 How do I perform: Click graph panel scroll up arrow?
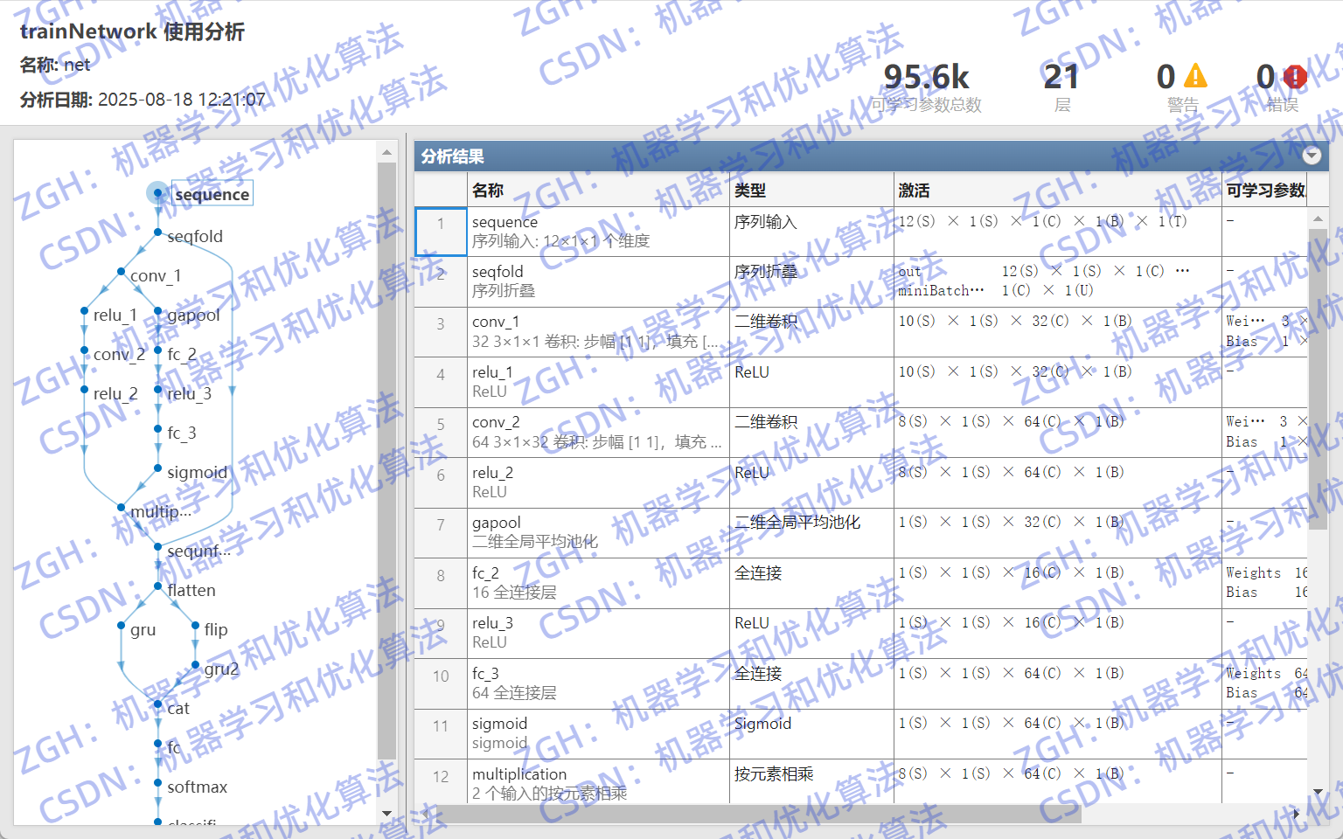[x=387, y=152]
